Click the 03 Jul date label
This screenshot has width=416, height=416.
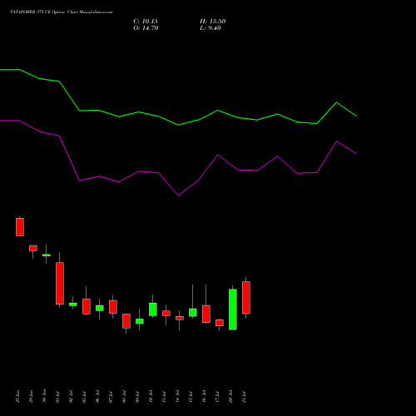pos(84,396)
